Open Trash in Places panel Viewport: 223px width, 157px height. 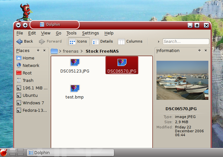(28, 81)
